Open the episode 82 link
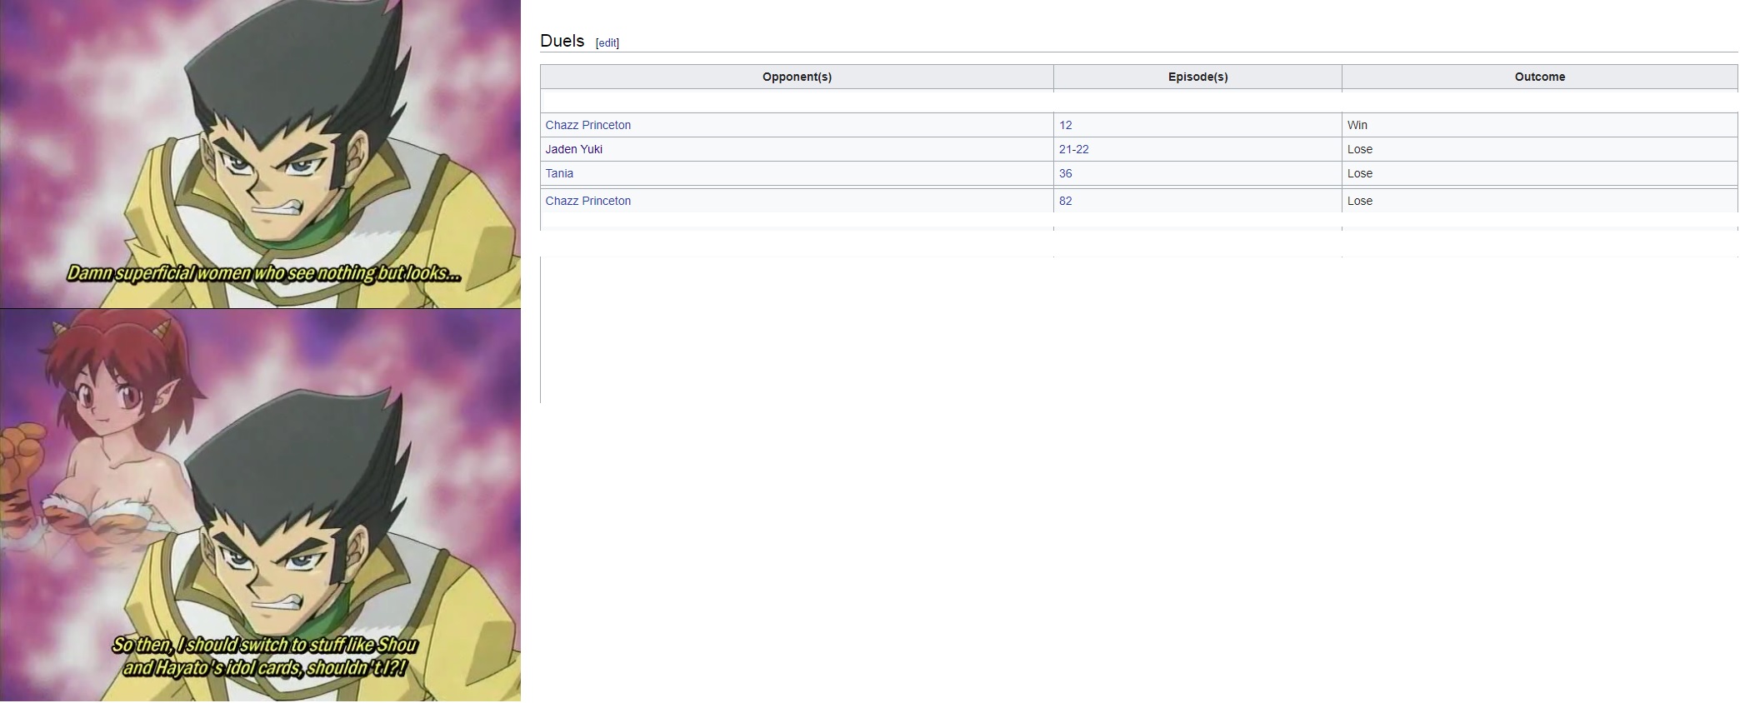This screenshot has height=703, width=1740. (1066, 201)
